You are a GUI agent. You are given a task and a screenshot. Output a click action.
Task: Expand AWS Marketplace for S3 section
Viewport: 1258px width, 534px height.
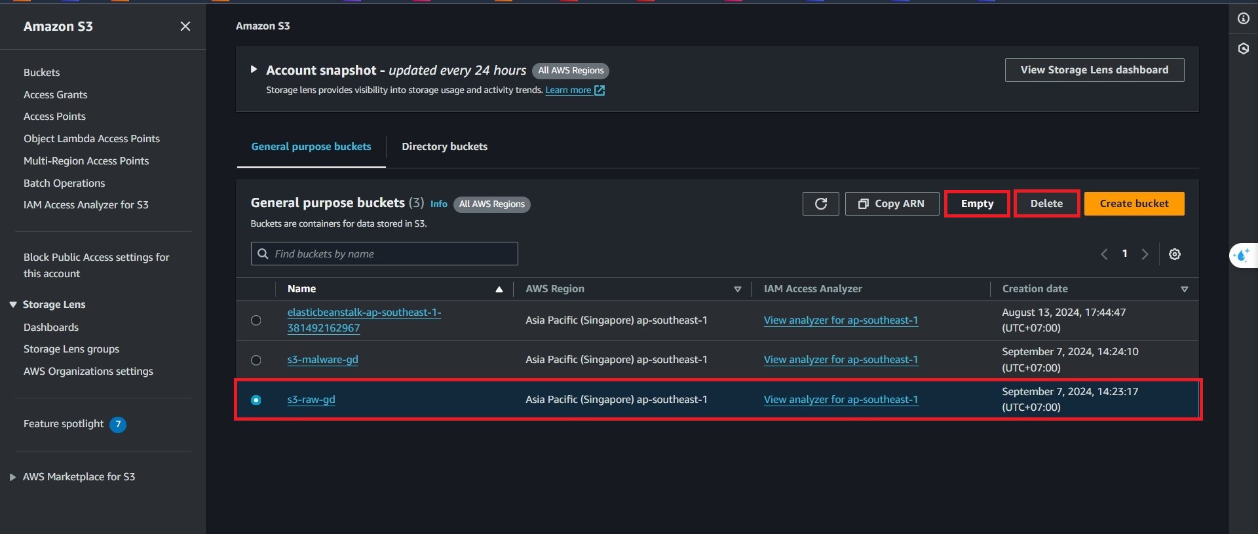tap(13, 477)
